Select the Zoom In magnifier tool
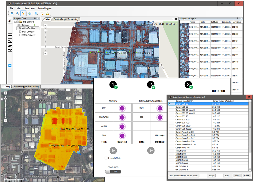Viewport: 257px width, 183px height. 12,14
